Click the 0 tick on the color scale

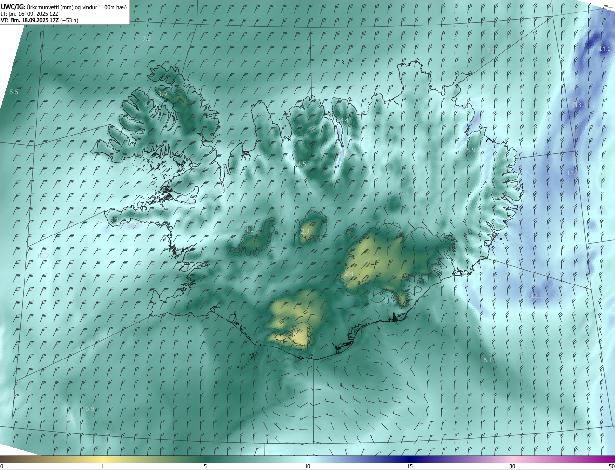(2, 467)
